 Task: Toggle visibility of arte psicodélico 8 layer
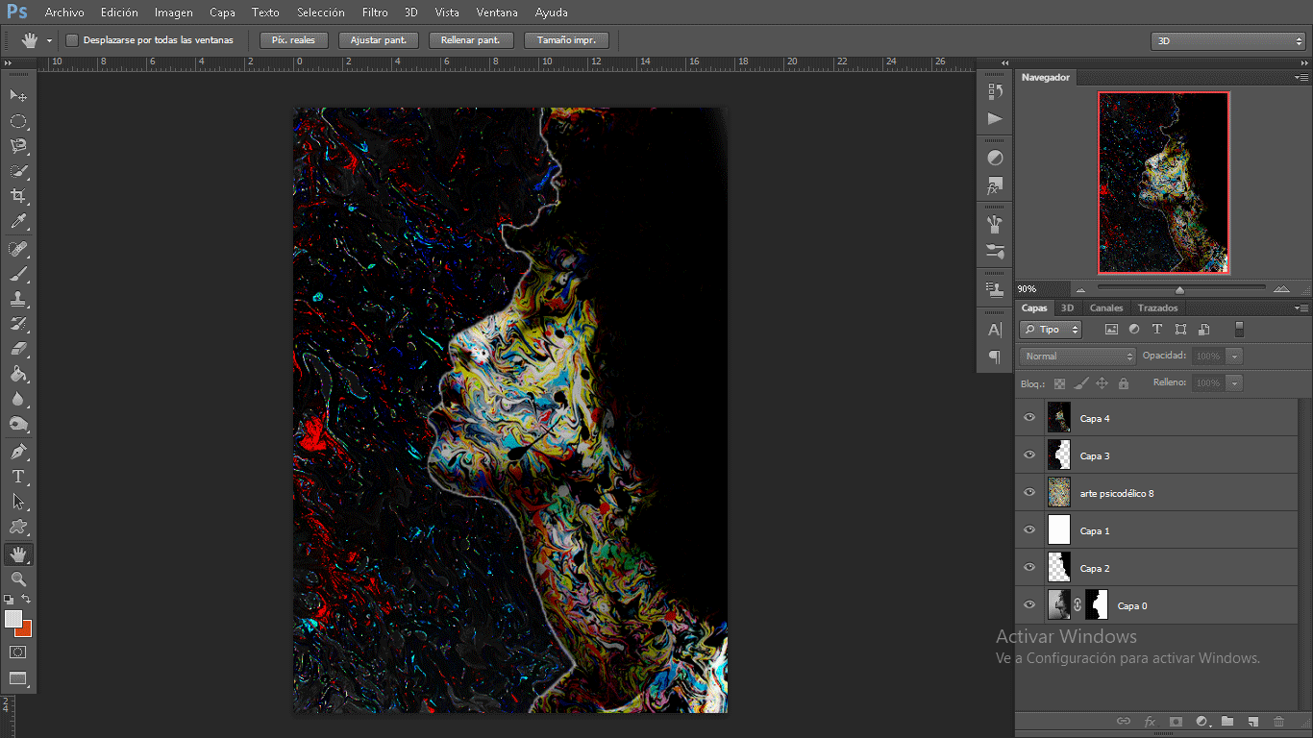pos(1029,493)
